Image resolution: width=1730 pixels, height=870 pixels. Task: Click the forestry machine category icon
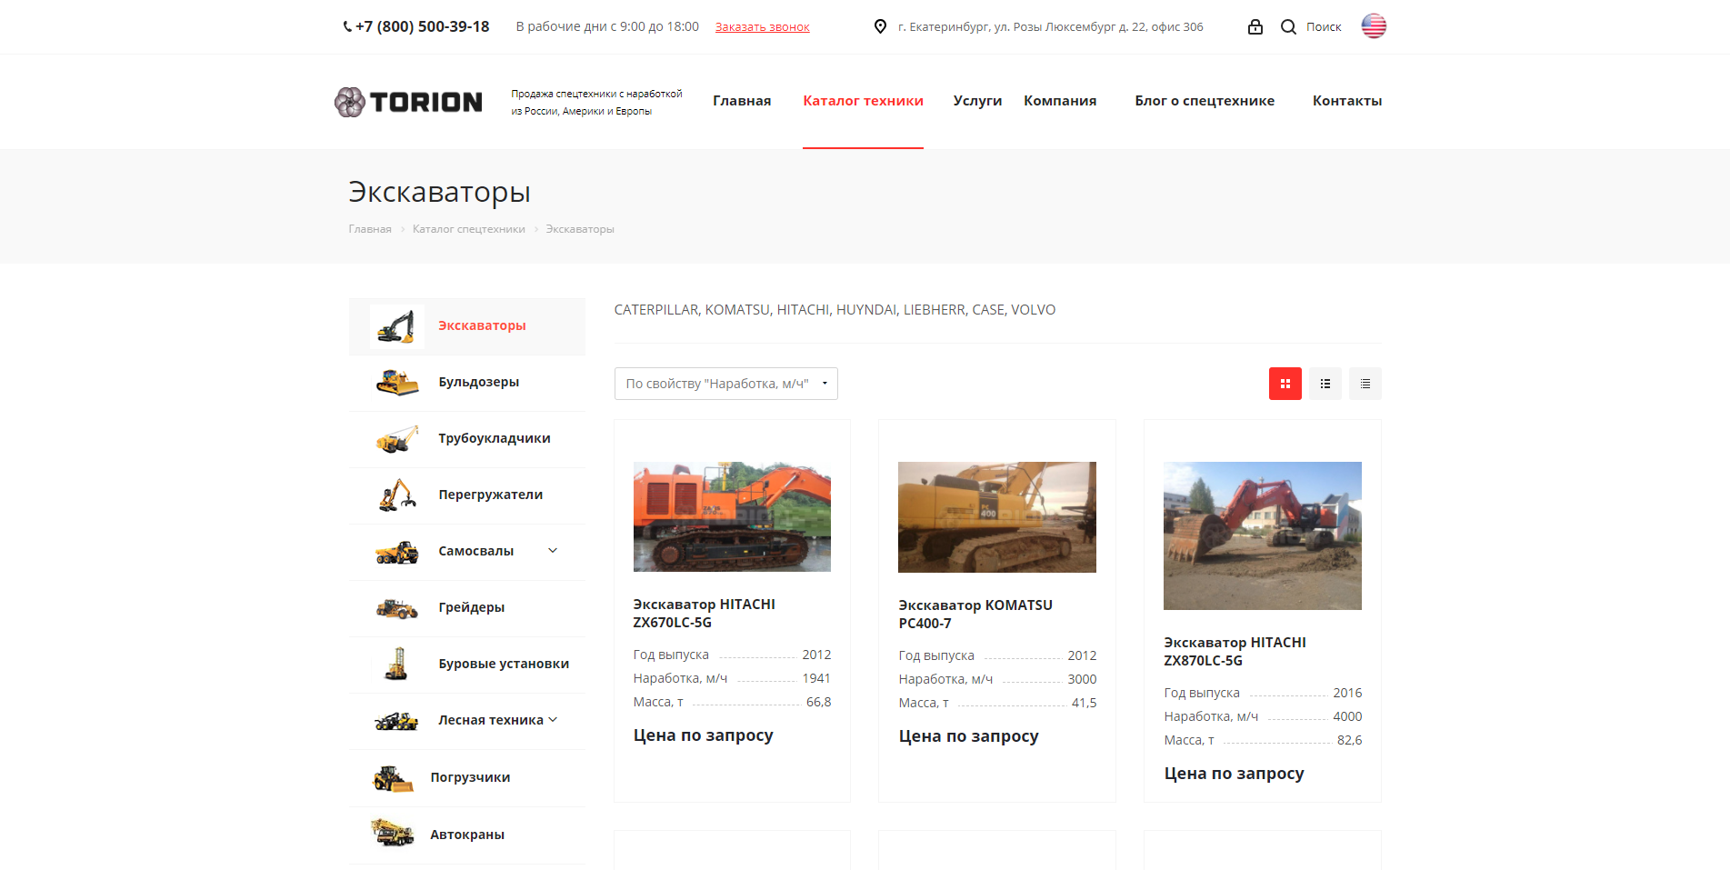click(396, 721)
